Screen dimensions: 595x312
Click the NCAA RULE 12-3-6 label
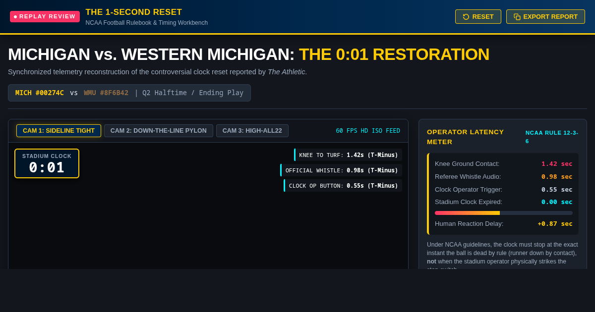[x=552, y=137]
